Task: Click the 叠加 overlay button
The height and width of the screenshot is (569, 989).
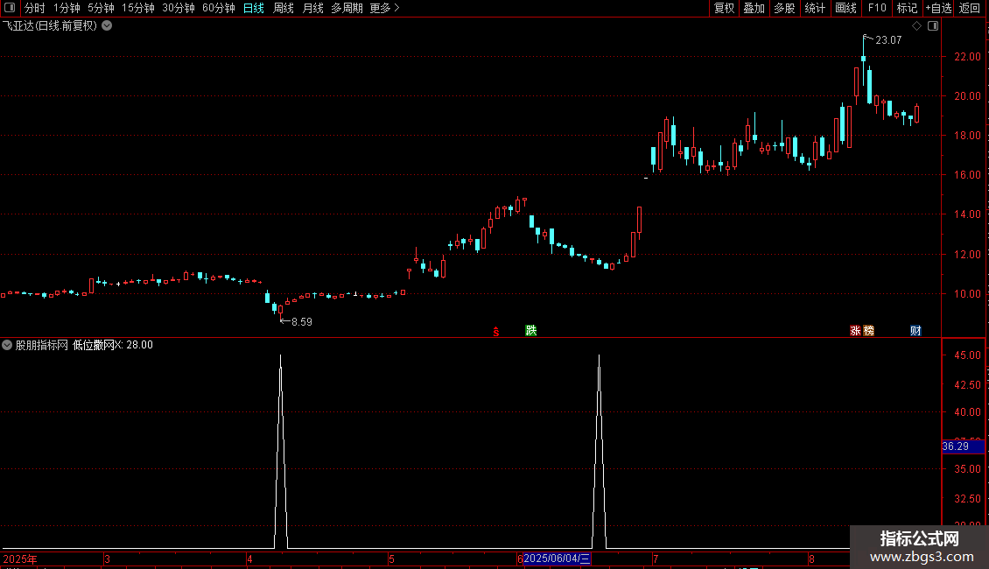Action: (754, 8)
